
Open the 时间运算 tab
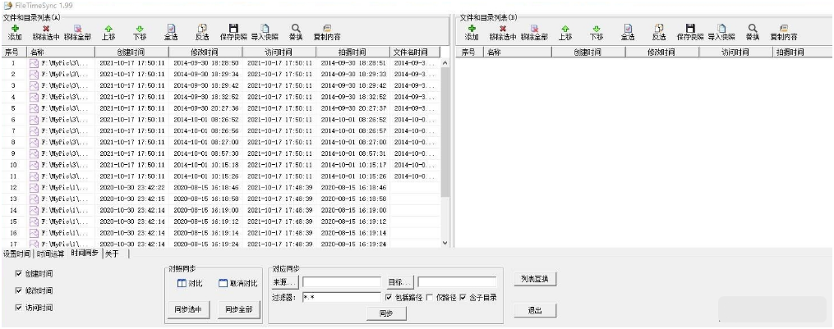(x=52, y=254)
